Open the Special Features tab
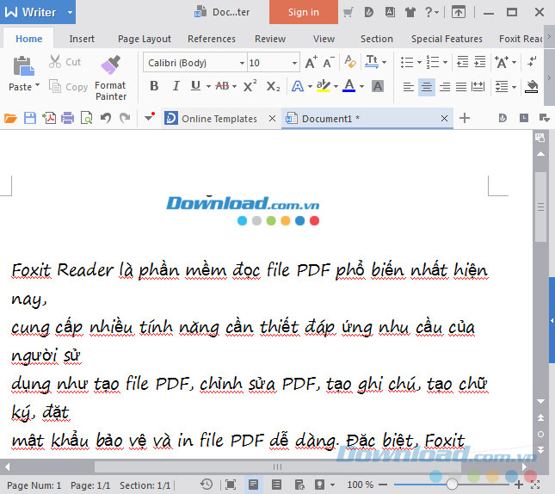The image size is (555, 494). pyautogui.click(x=447, y=39)
